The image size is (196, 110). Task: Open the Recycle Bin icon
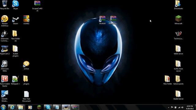(5, 5)
